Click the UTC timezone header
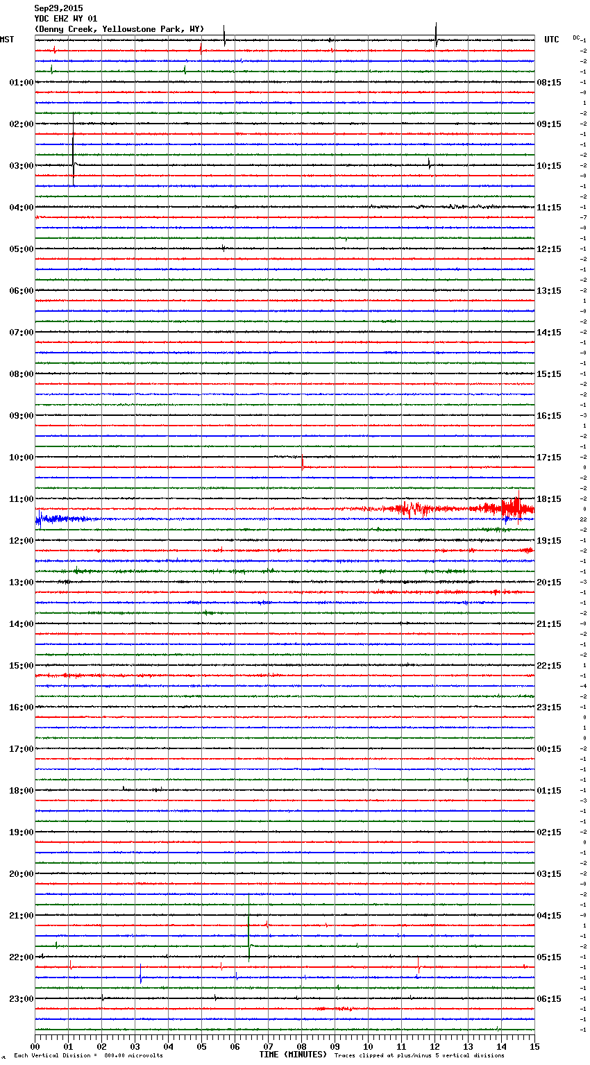Viewport: 590px width, 1065px height. point(552,40)
